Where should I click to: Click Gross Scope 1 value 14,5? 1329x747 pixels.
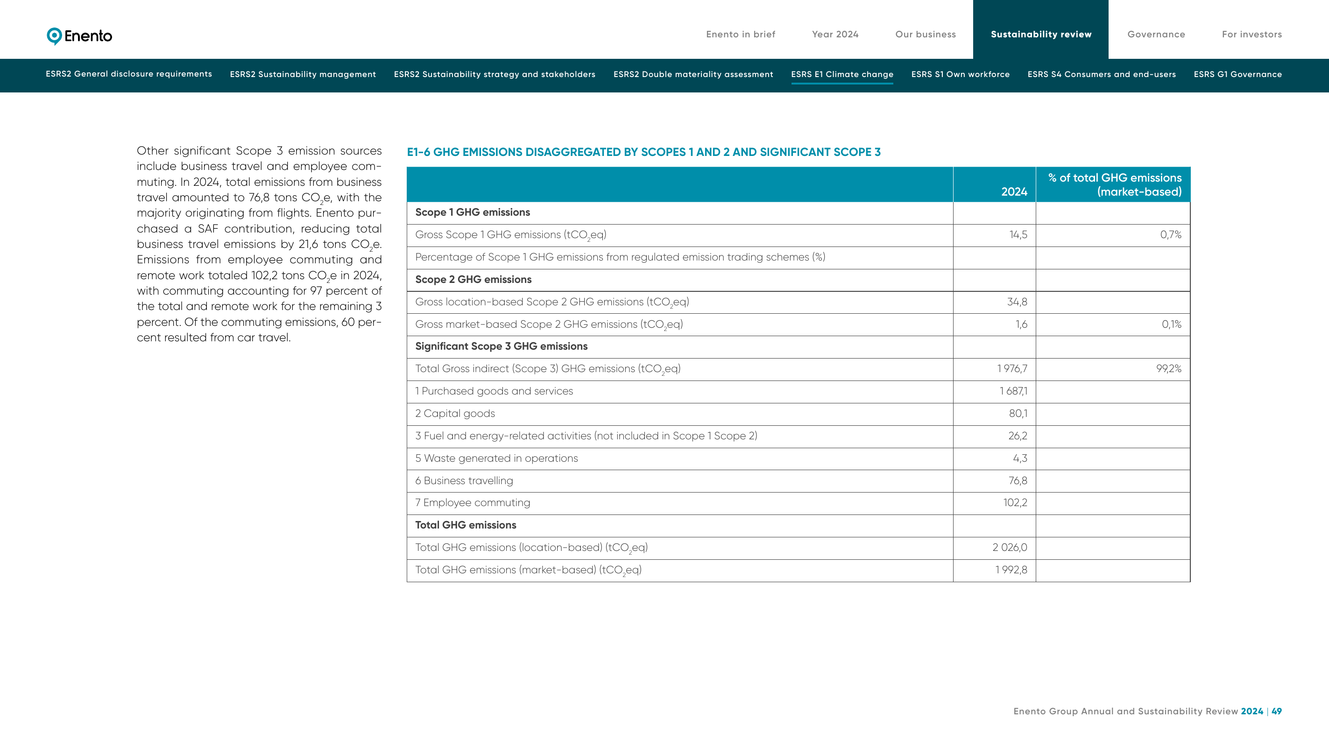(1018, 235)
